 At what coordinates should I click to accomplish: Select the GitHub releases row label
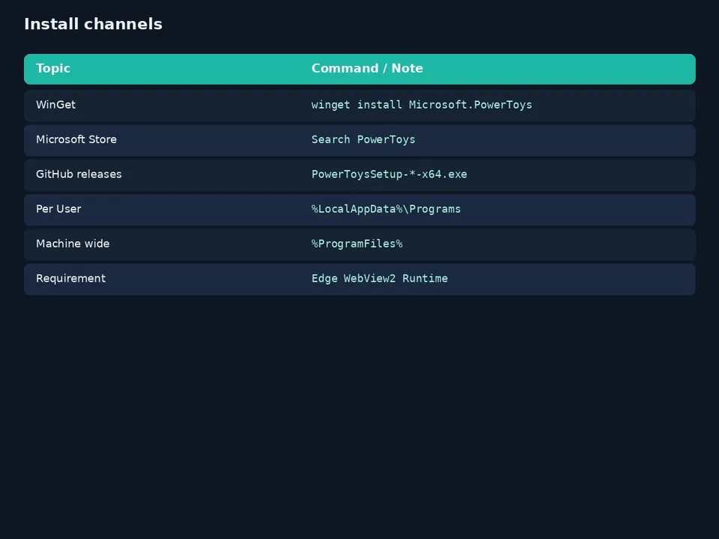[79, 174]
